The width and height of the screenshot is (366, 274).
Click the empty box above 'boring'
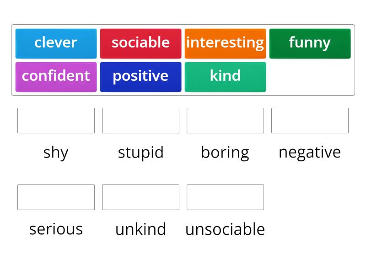(225, 121)
